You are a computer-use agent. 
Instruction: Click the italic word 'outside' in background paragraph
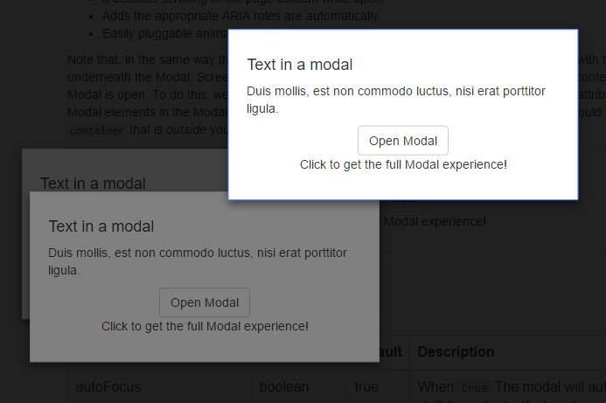tap(186, 129)
